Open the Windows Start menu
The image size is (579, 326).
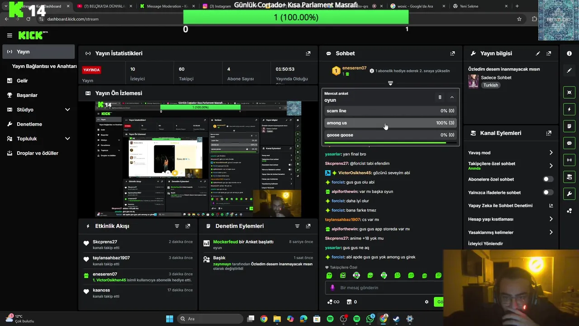tap(169, 319)
